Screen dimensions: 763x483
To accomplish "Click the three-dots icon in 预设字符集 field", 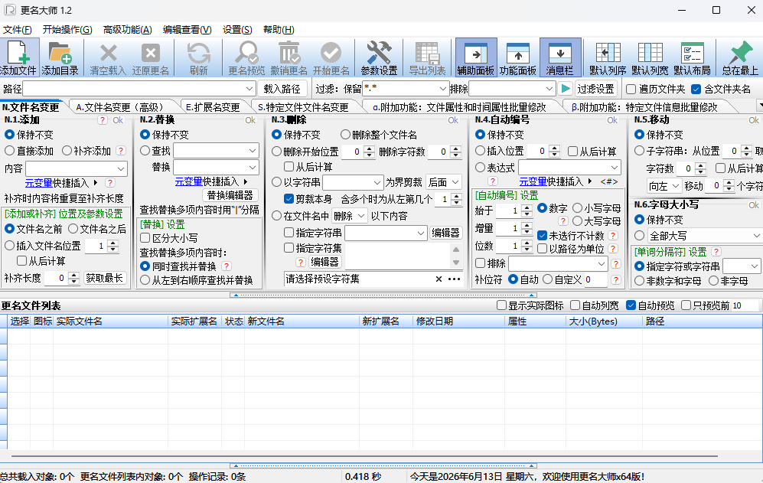I will (x=454, y=279).
